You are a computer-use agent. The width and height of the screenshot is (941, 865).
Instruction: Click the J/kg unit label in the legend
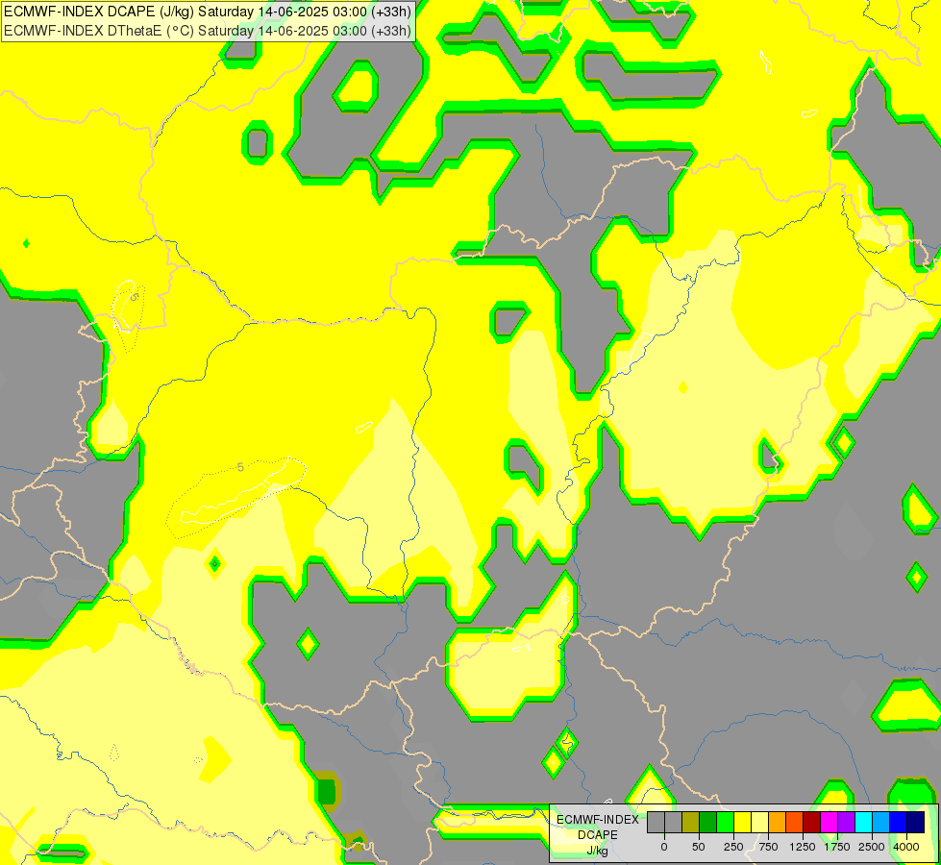598,852
